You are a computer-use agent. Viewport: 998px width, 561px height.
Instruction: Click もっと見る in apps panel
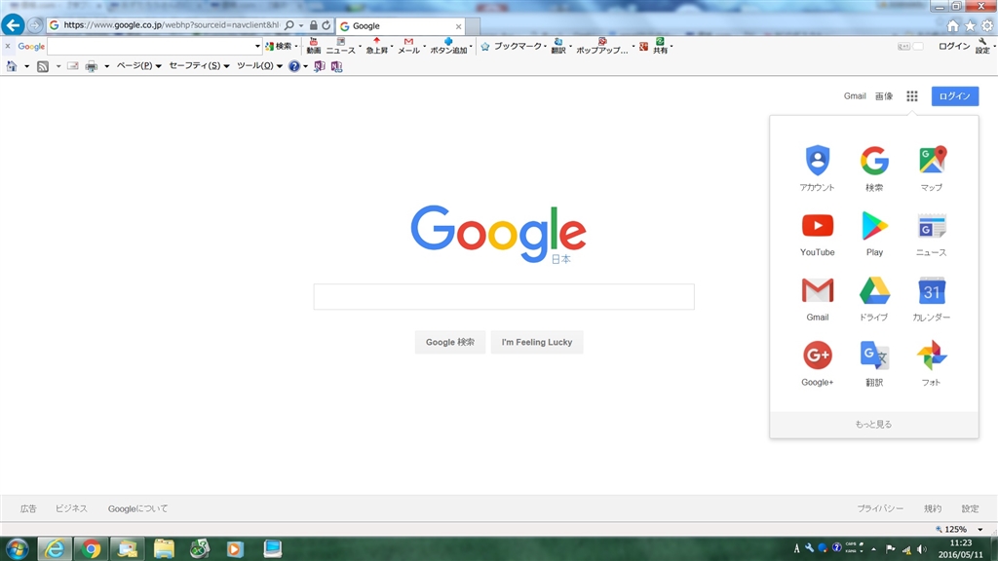coord(874,425)
